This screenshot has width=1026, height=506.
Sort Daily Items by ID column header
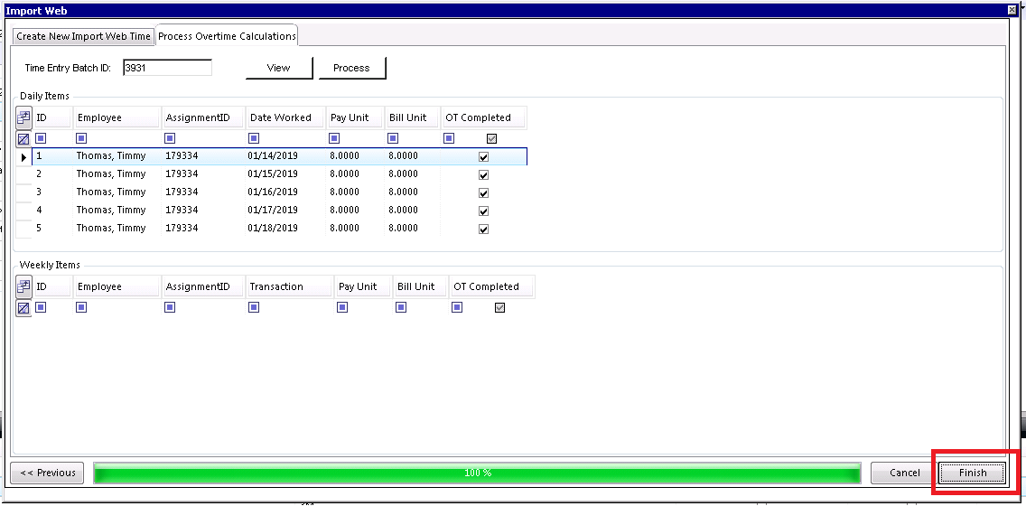click(51, 117)
